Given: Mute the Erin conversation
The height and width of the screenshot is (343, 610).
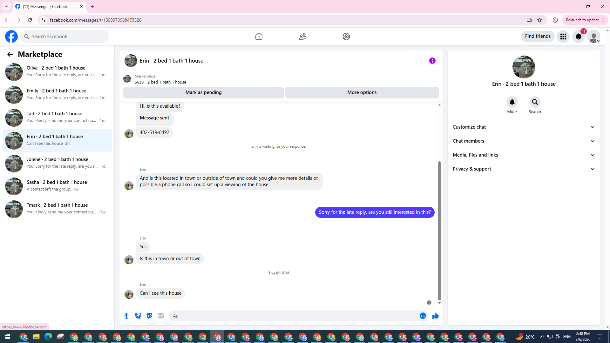Looking at the screenshot, I should point(512,102).
